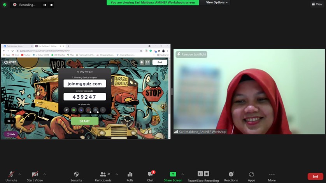The height and width of the screenshot is (183, 326).
Task: Stop the recording from the top bar
Action: coord(51,5)
